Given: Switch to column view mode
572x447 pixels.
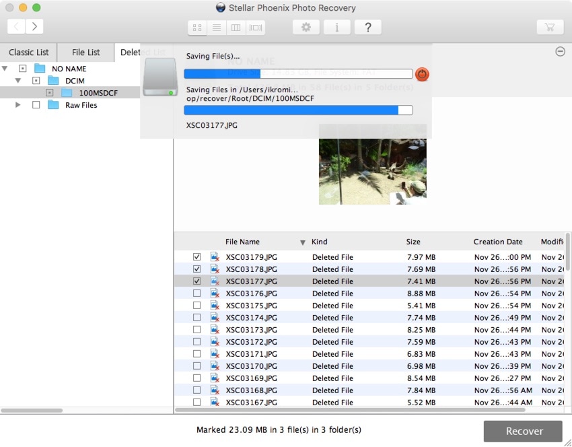Looking at the screenshot, I should [x=236, y=28].
